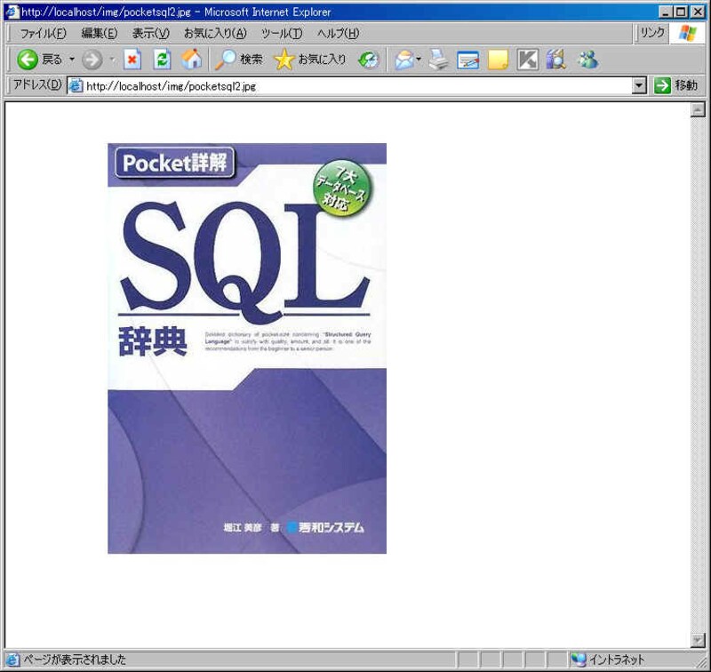Screen dimensions: 711x672
Task: Open the ツール(T) menu
Action: pyautogui.click(x=281, y=33)
